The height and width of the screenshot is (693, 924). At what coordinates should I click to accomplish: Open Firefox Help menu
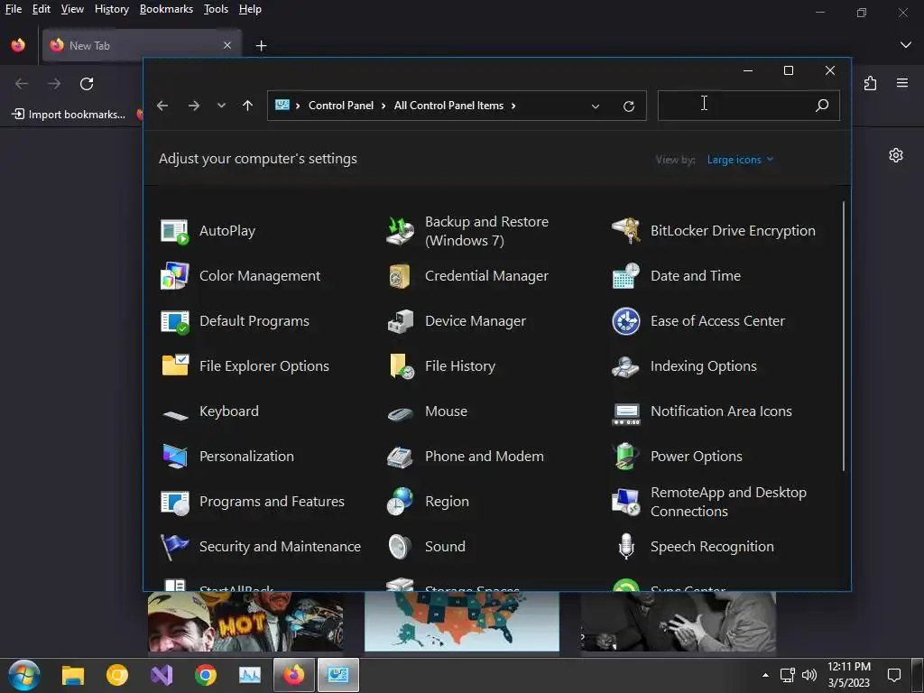tap(250, 9)
